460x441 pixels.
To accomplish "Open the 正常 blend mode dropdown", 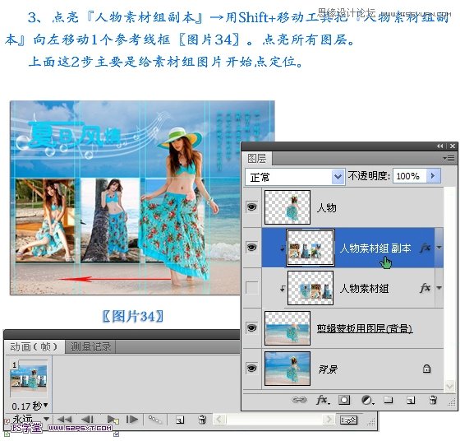I will pos(295,177).
